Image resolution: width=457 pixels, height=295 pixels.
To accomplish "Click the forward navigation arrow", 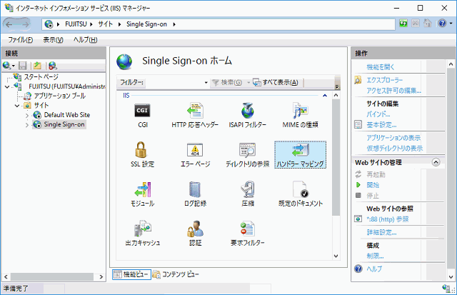I will pos(26,24).
